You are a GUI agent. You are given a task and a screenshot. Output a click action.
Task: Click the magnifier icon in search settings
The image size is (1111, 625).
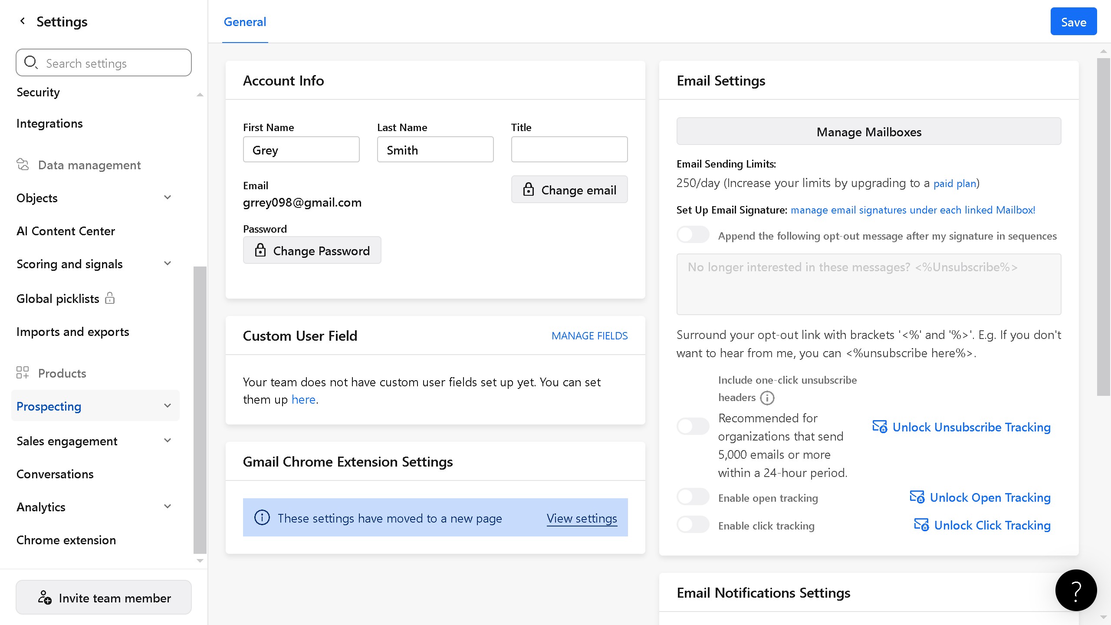pyautogui.click(x=30, y=62)
